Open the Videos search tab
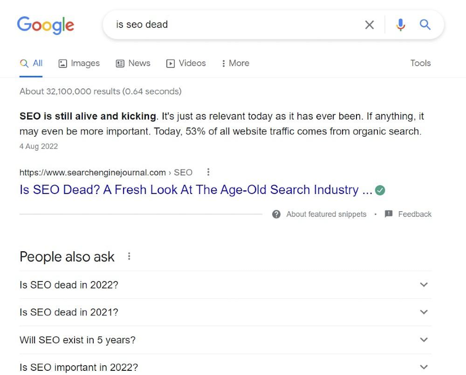Viewport: 466px width, 375px height. click(x=186, y=63)
